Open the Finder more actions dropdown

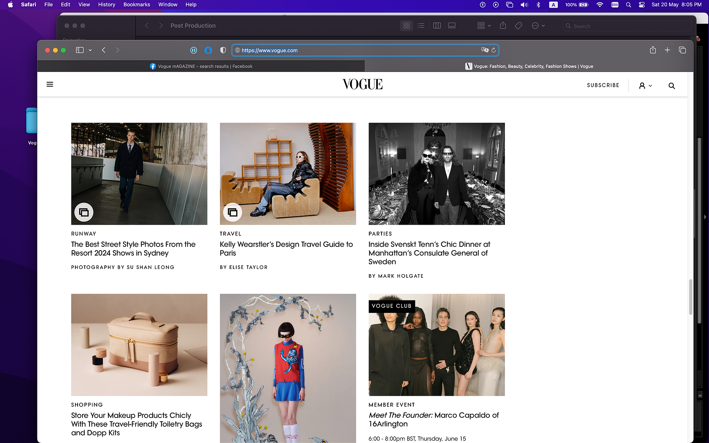(x=538, y=25)
